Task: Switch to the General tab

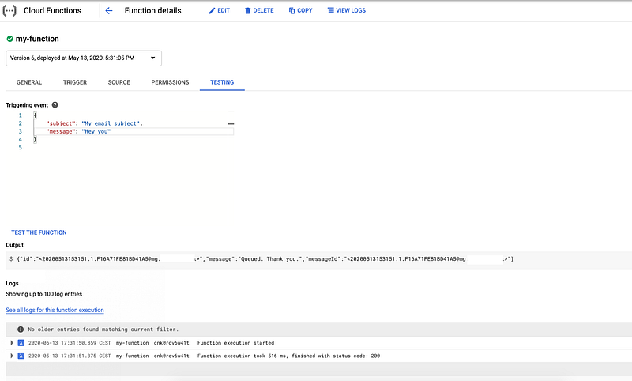Action: tap(29, 82)
